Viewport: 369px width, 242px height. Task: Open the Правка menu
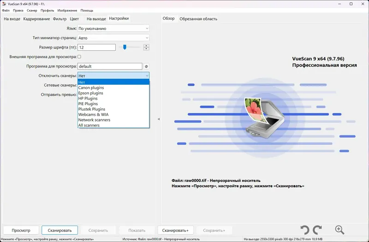18,10
